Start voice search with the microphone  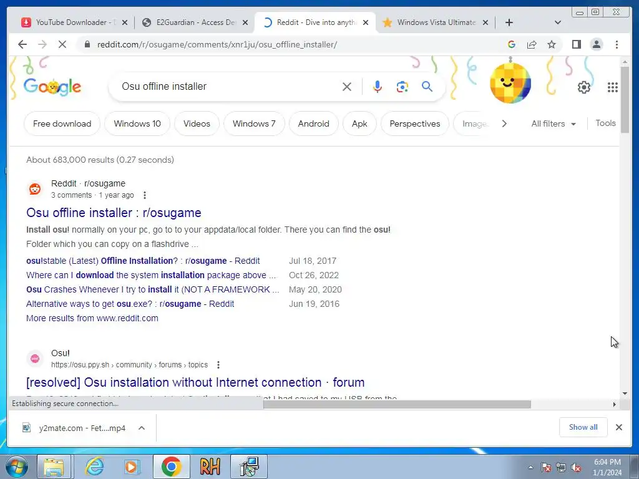[x=378, y=87]
